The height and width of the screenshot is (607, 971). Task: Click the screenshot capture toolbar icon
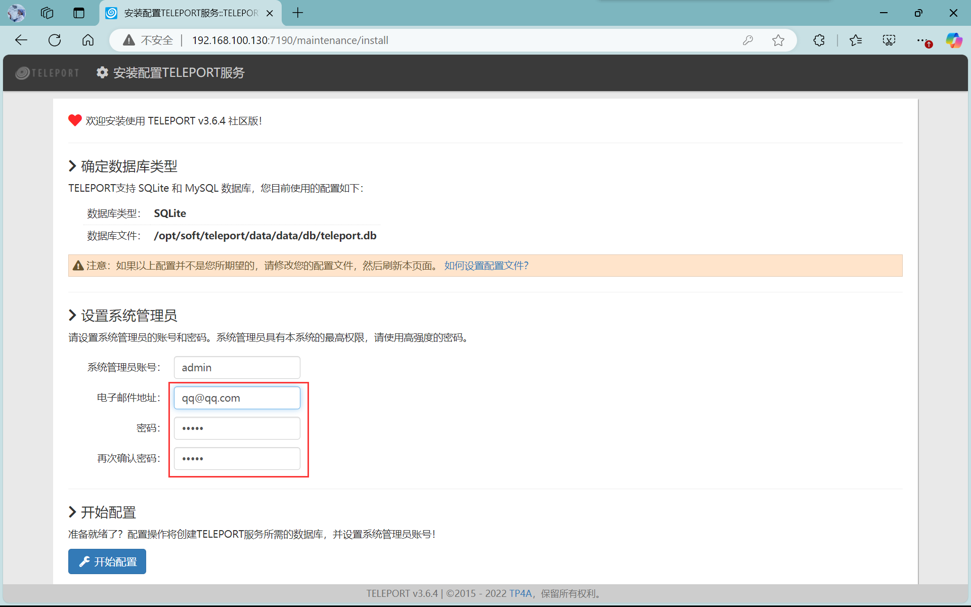pyautogui.click(x=889, y=40)
